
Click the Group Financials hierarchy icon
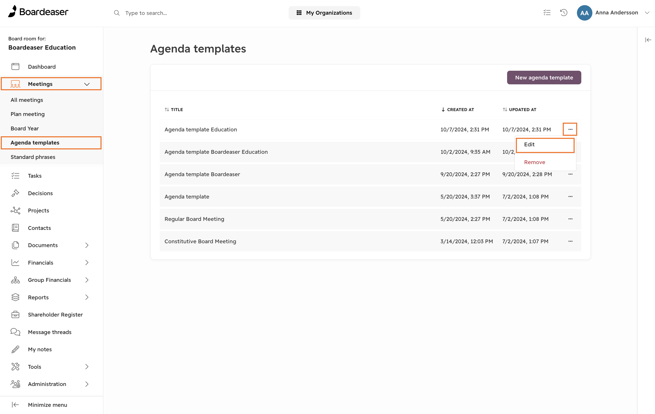tap(15, 280)
